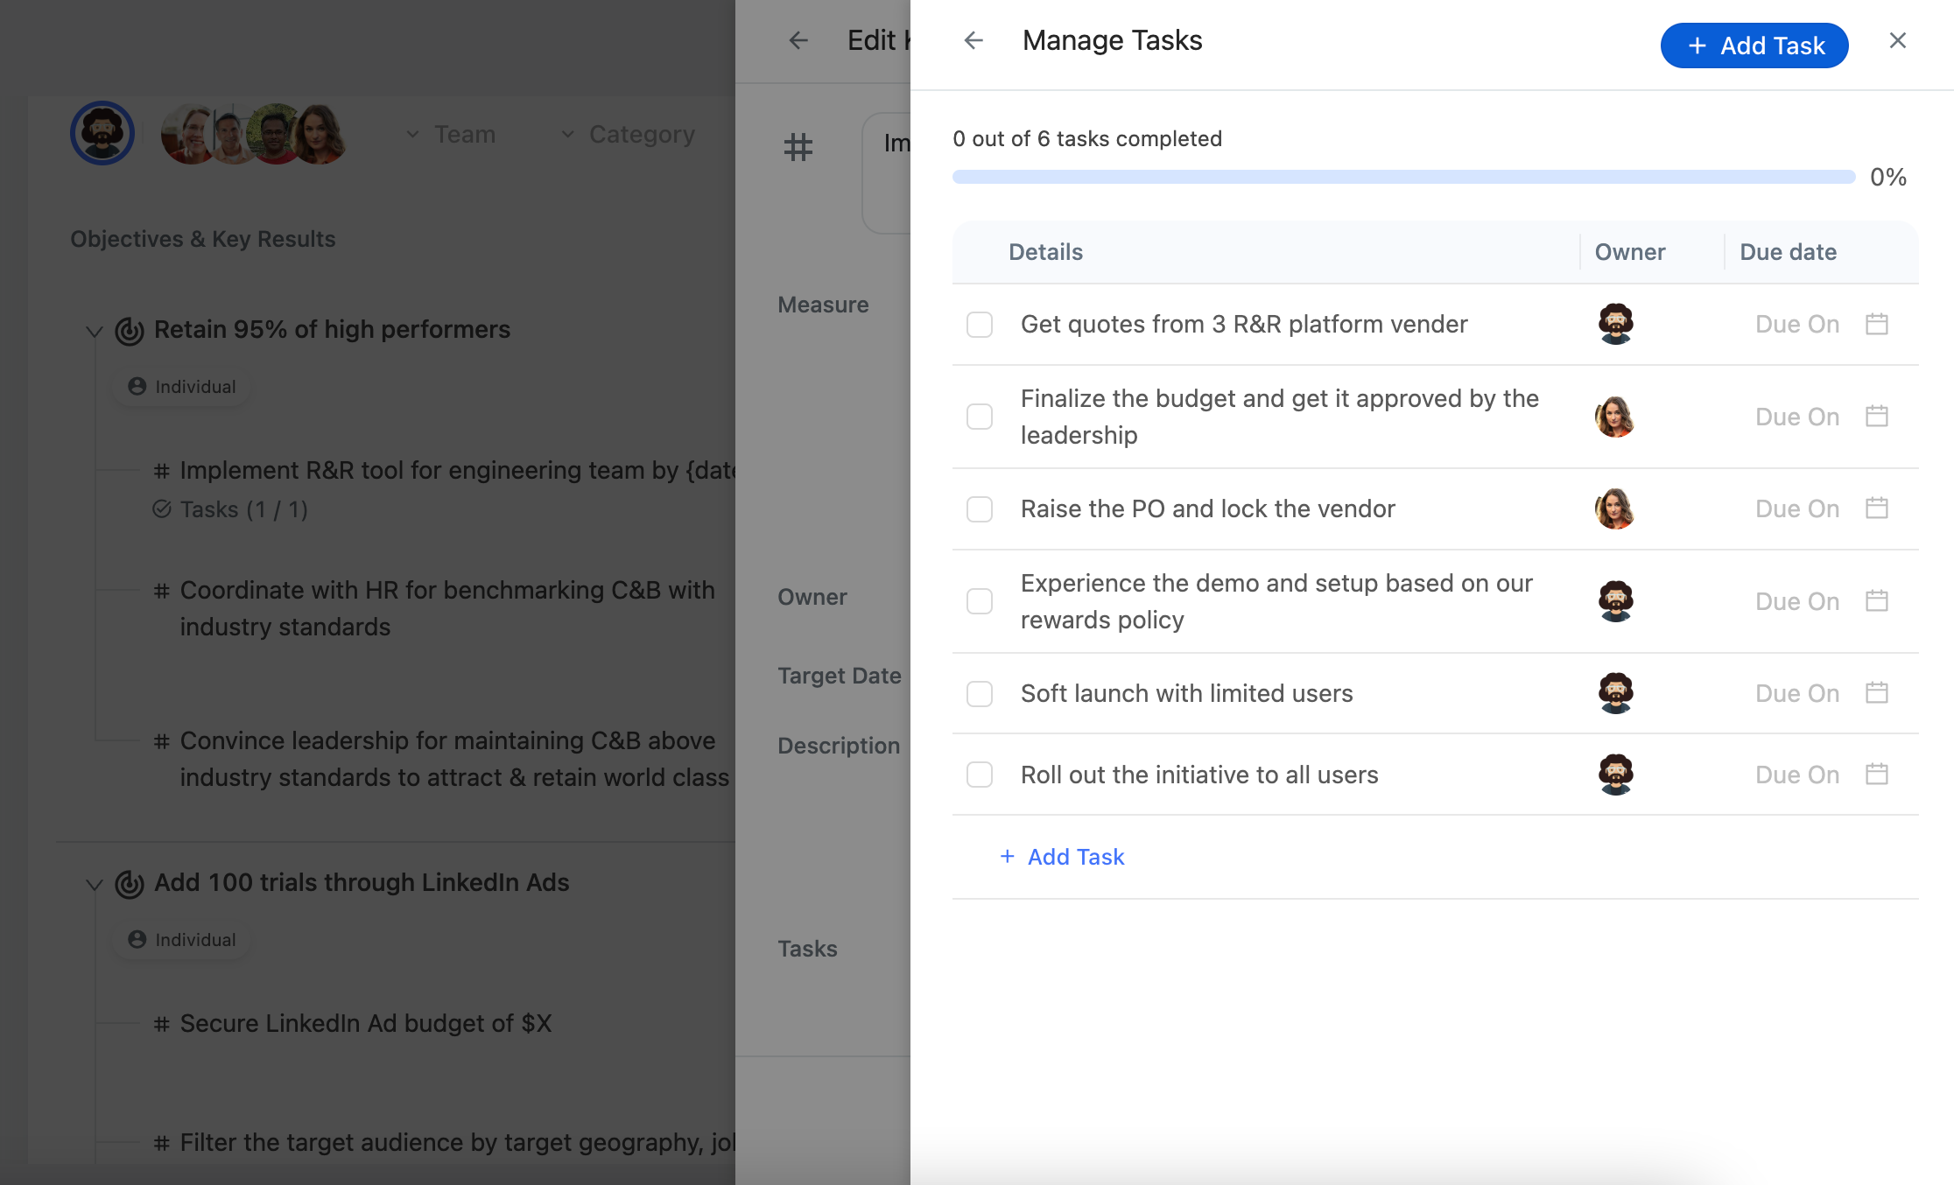Open calendar icon for 'Experience the demo' task
Viewport: 1954px width, 1185px height.
tap(1876, 600)
